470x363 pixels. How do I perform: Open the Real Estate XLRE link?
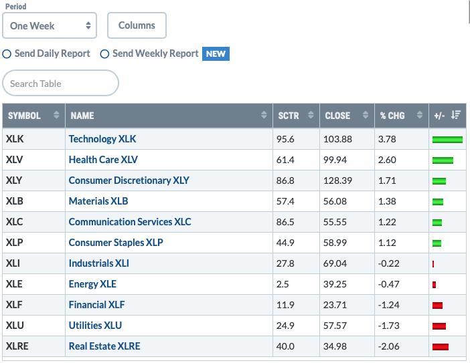pyautogui.click(x=104, y=346)
